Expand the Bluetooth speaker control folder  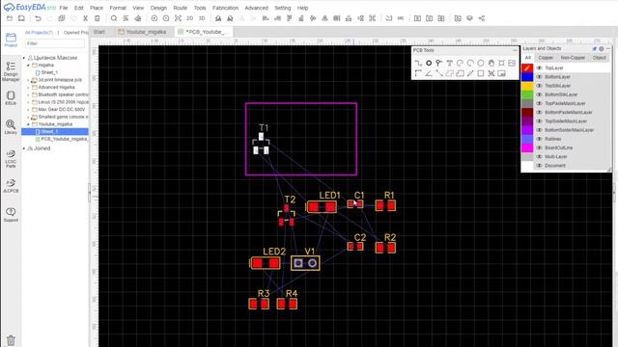pos(28,94)
